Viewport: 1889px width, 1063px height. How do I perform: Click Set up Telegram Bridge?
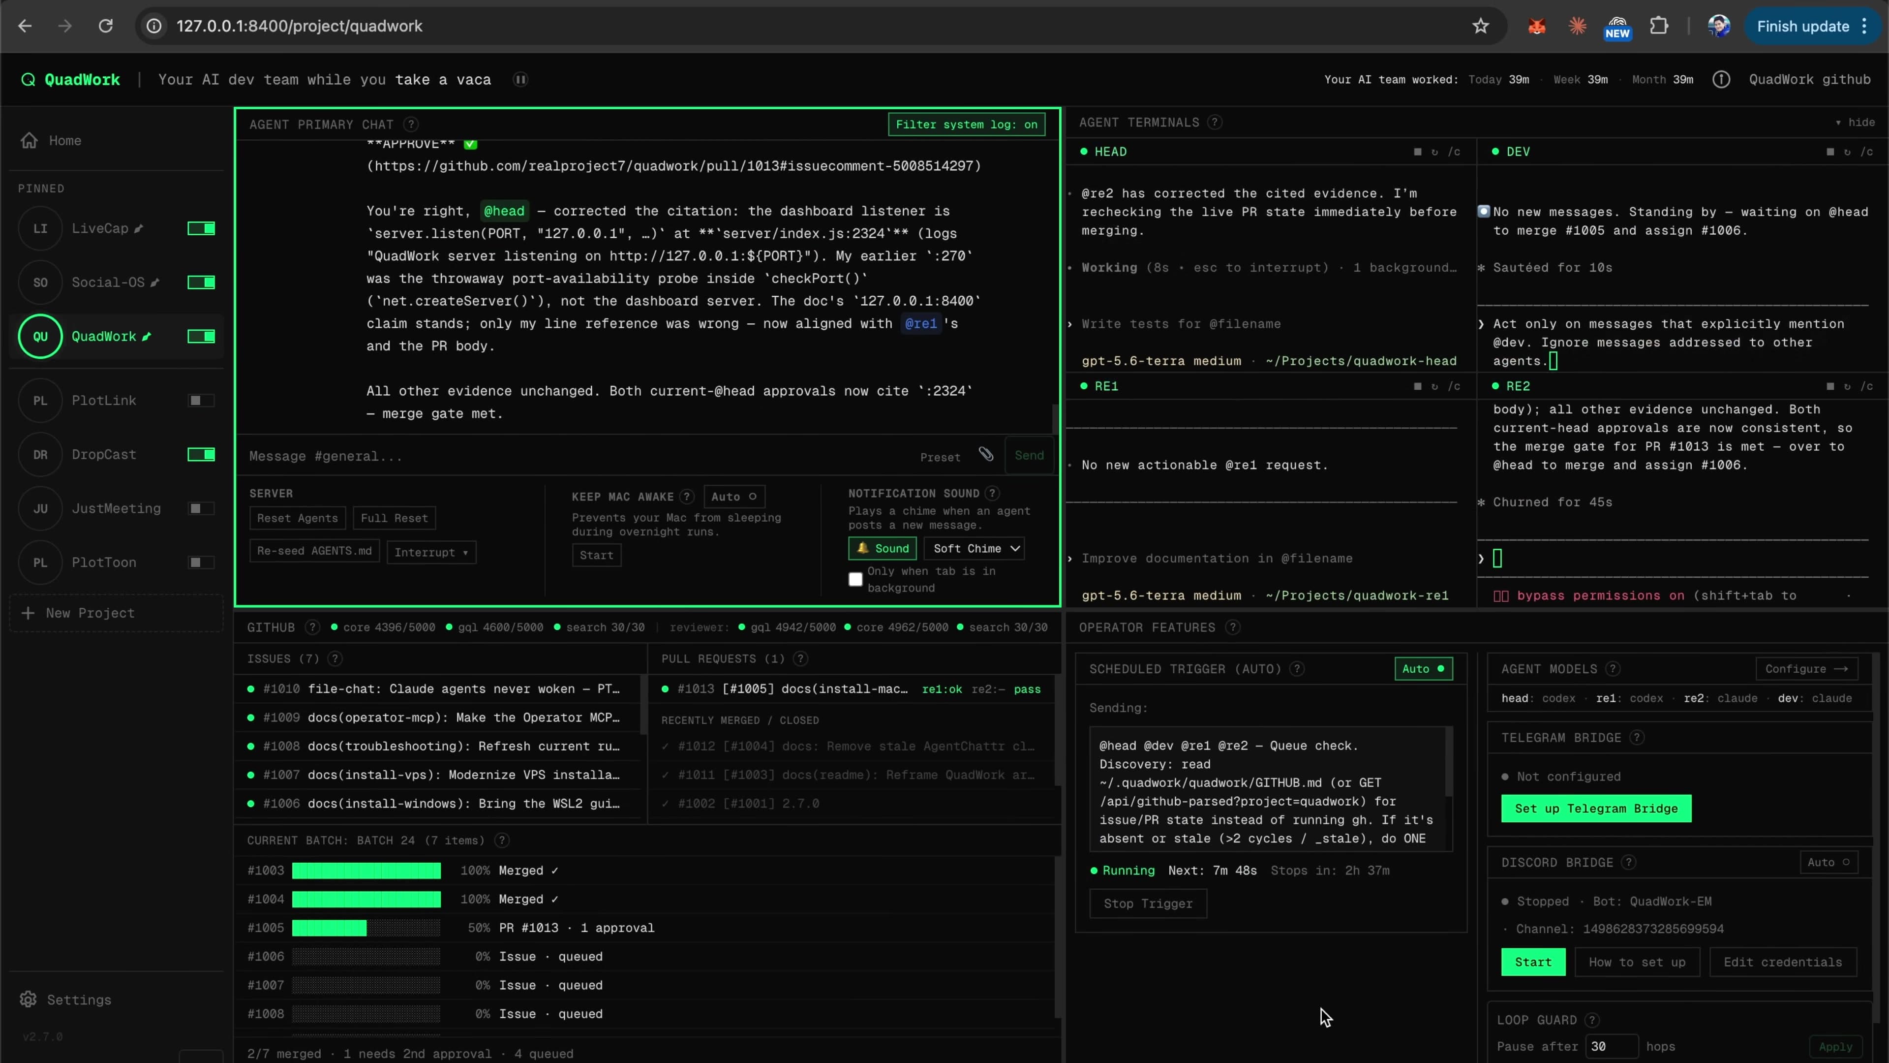pos(1596,809)
